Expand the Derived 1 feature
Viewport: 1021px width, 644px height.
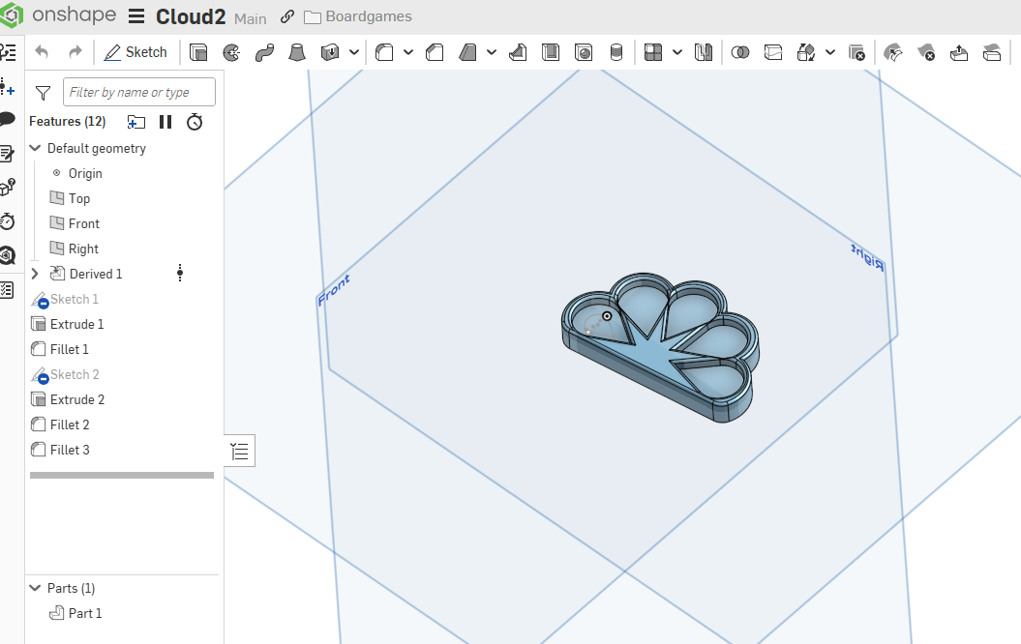(36, 274)
